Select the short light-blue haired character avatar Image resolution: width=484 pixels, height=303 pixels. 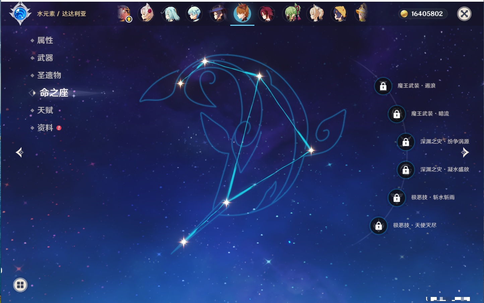[x=194, y=14]
